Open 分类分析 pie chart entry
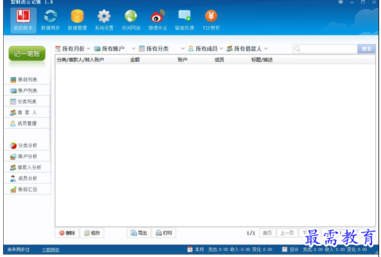This screenshot has width=381, height=257. [27, 146]
